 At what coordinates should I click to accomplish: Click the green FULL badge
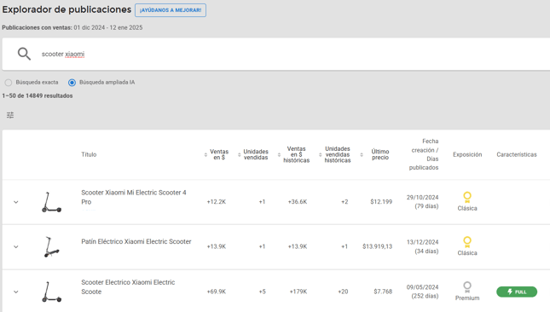pyautogui.click(x=517, y=292)
